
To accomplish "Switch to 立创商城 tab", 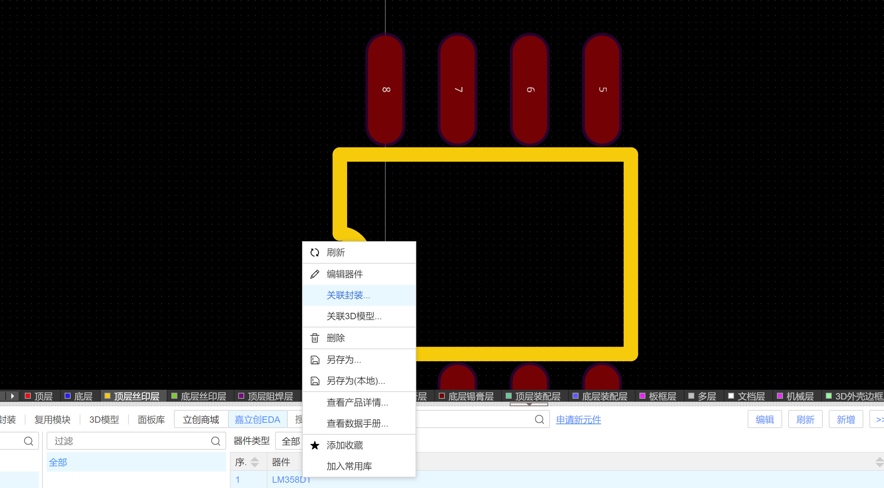I will coord(201,419).
